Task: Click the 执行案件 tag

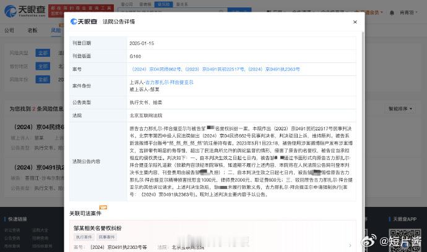Action: [x=84, y=237]
